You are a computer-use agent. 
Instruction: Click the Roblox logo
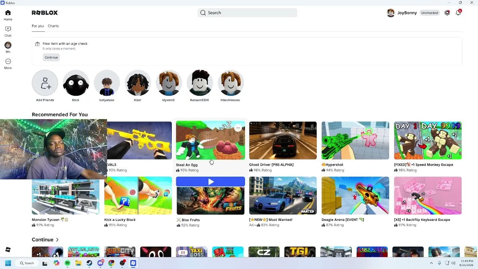[45, 13]
